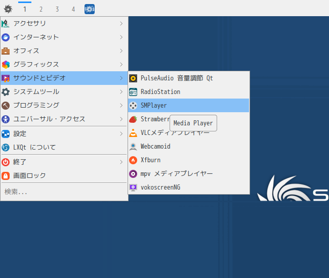This screenshot has width=329, height=278.
Task: Click the プログラミング hammer icon
Action: (x=6, y=105)
